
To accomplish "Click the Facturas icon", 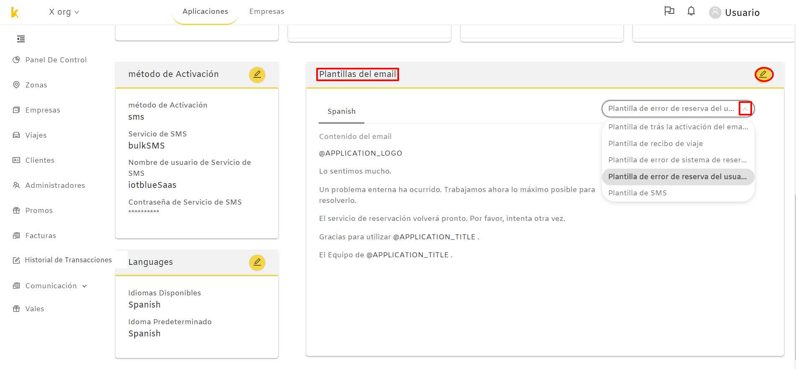I will [x=16, y=236].
